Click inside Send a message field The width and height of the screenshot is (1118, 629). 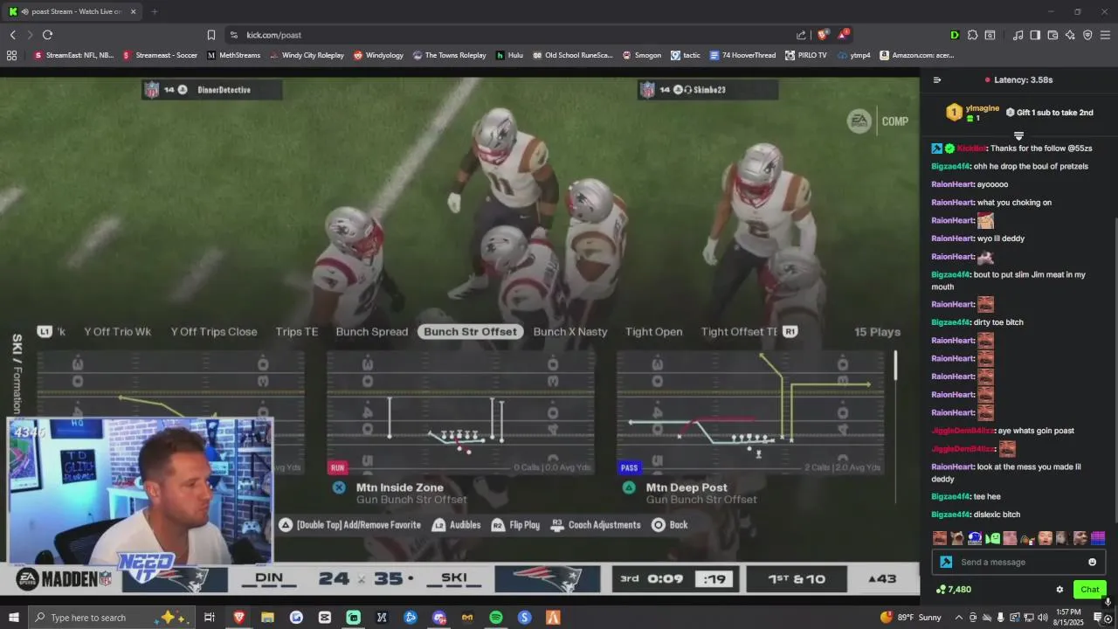(x=1019, y=562)
